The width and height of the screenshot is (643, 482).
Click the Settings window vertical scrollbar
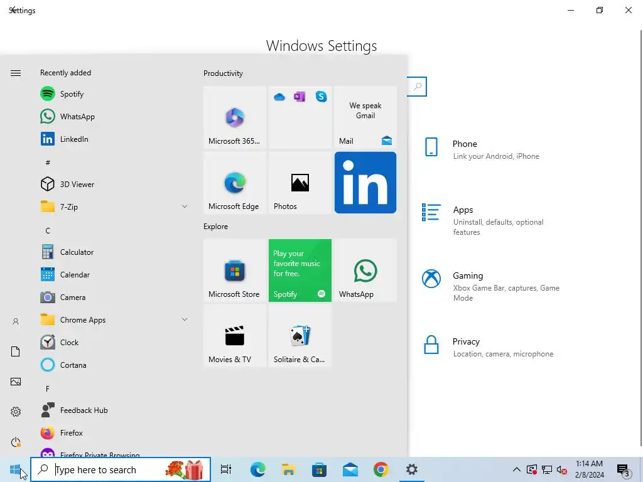coord(641,238)
